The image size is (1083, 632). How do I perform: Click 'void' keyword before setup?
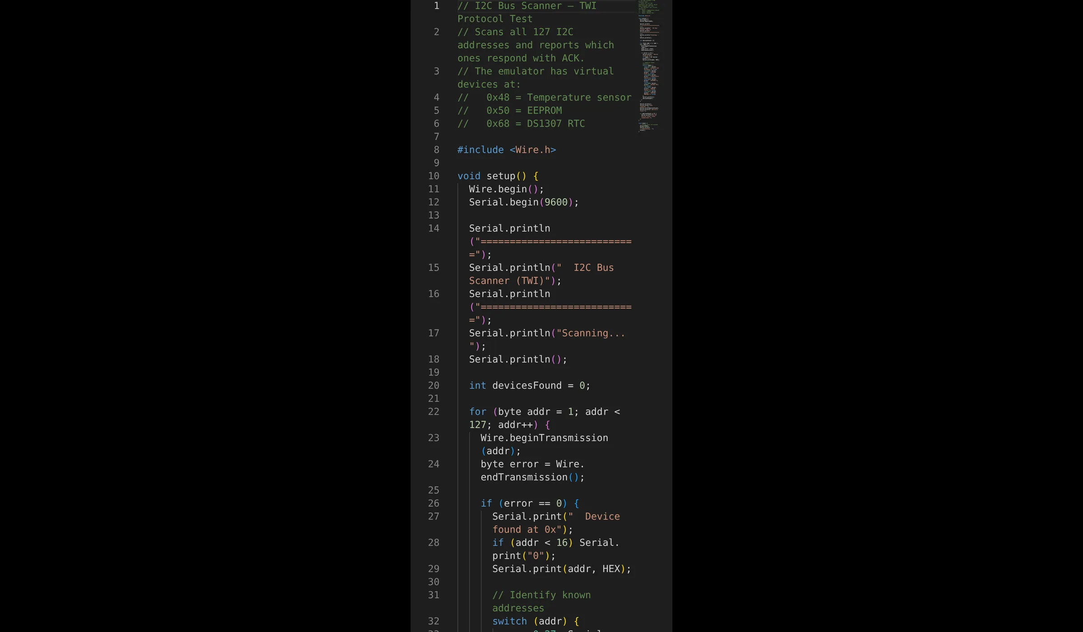(469, 176)
